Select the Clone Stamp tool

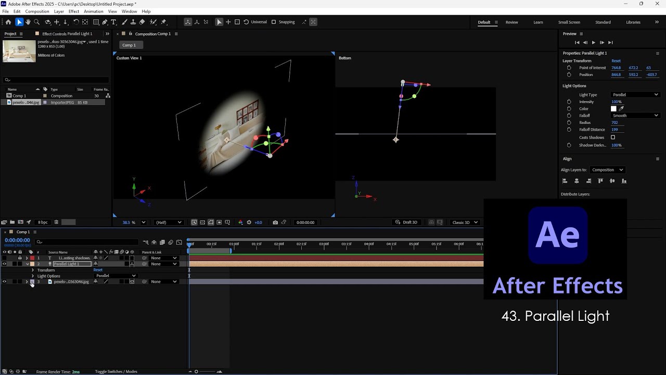133,22
